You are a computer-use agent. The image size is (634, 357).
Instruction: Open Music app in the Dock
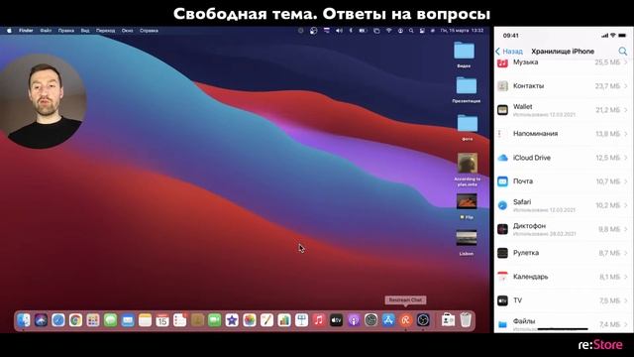click(319, 320)
